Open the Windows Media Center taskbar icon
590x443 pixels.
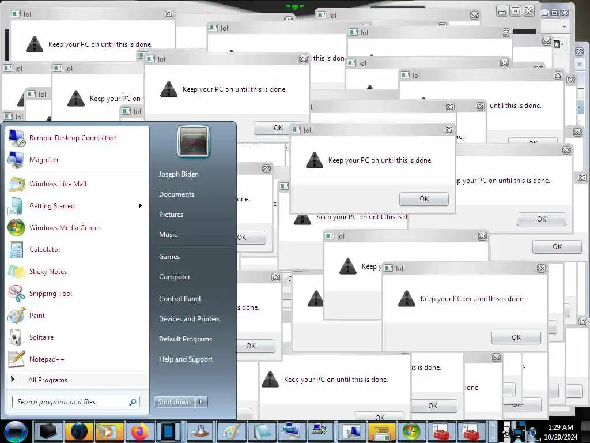click(x=411, y=431)
